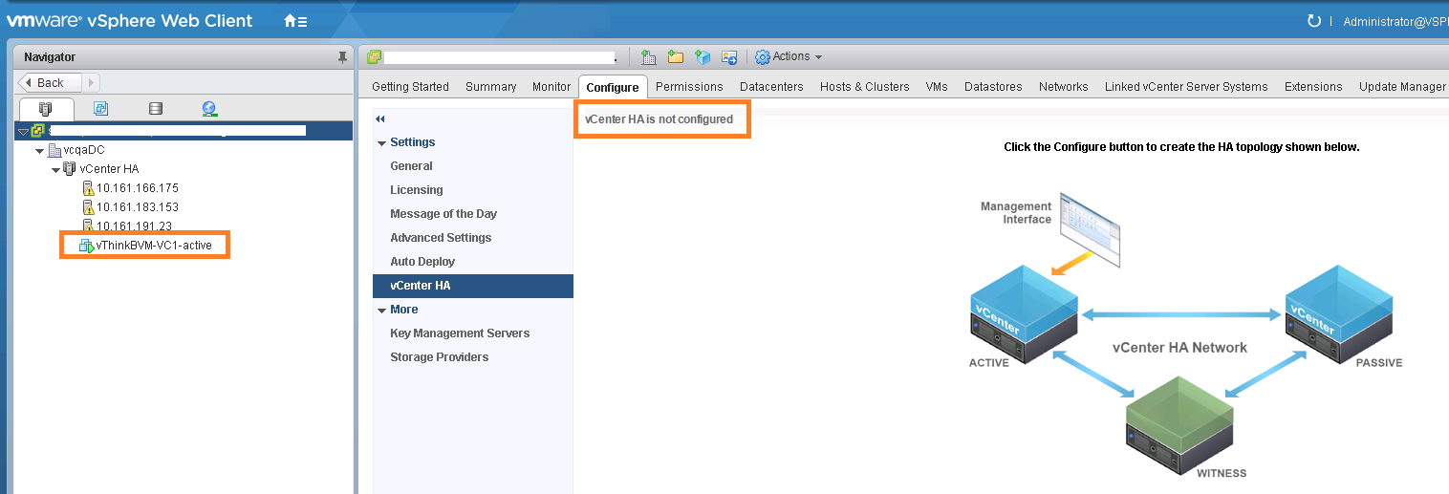The height and width of the screenshot is (494, 1449).
Task: Open the Permissions tab
Action: click(x=689, y=87)
